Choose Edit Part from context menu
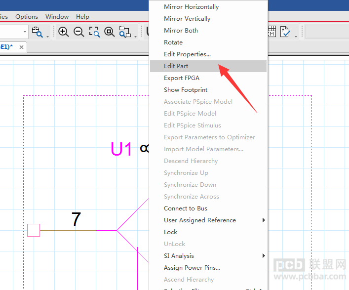This screenshot has height=290, width=349. (208, 66)
